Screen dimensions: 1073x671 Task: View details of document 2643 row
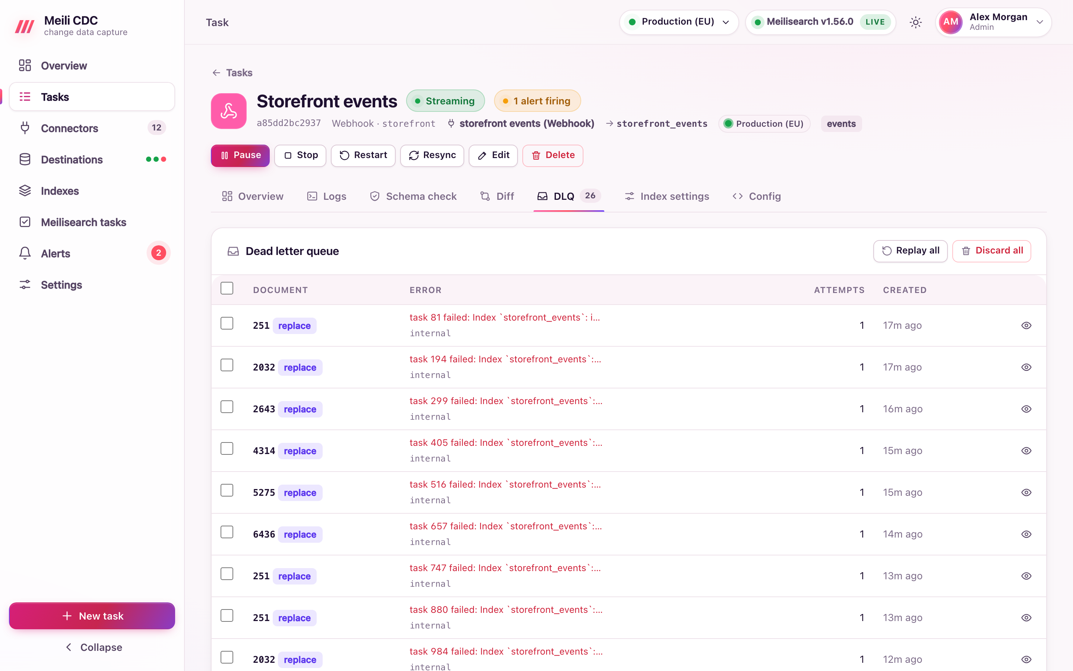[x=1026, y=409]
